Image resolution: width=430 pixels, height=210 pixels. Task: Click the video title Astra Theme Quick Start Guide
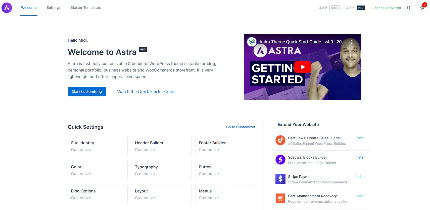[x=302, y=42]
